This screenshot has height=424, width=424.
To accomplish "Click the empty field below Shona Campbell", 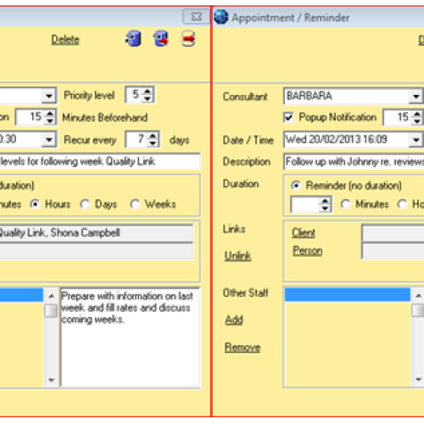I will (97, 251).
